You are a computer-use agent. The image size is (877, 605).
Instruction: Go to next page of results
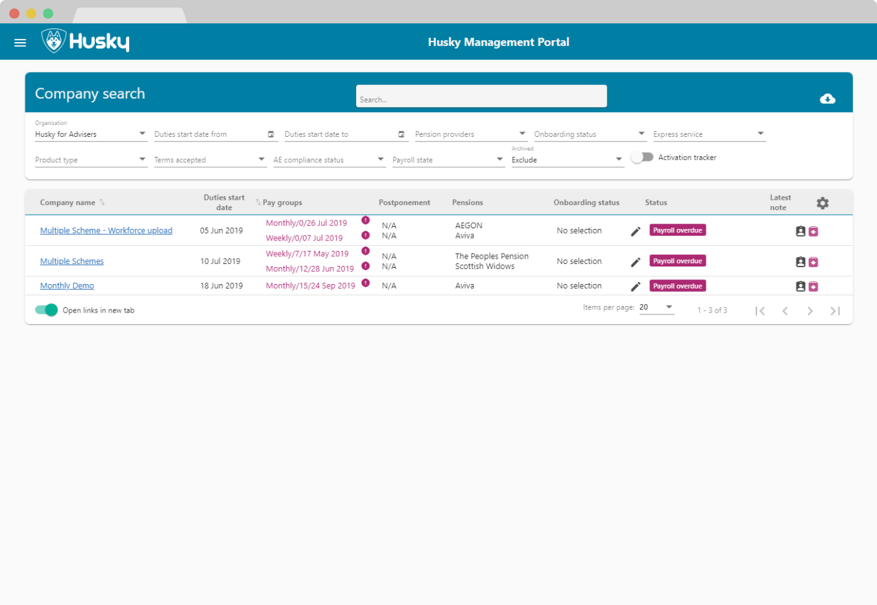point(810,311)
